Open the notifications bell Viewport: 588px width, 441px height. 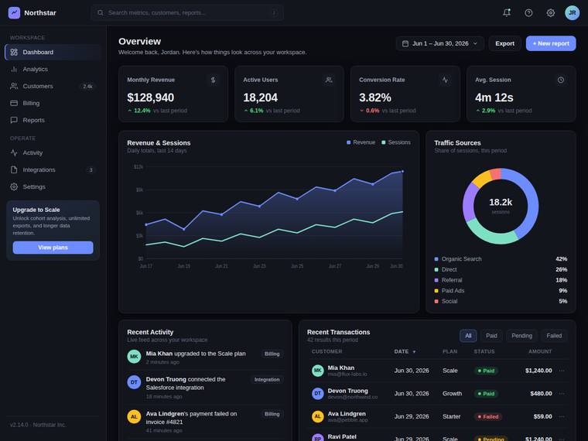pyautogui.click(x=507, y=12)
